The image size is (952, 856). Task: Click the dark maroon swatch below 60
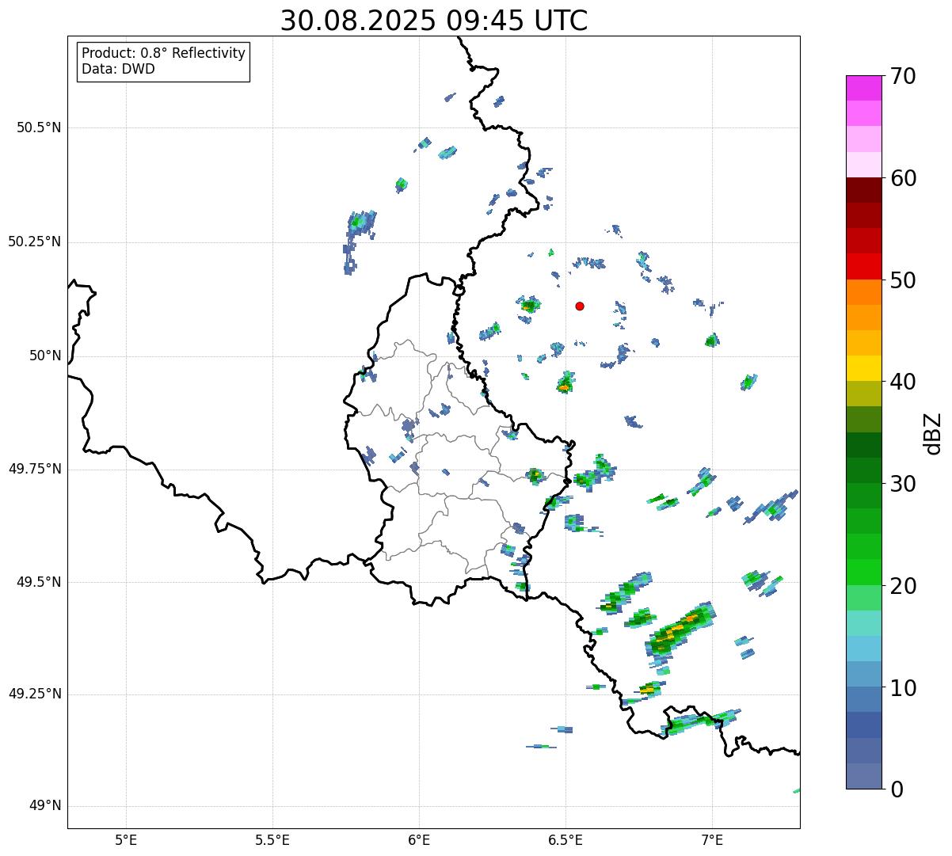(x=864, y=191)
